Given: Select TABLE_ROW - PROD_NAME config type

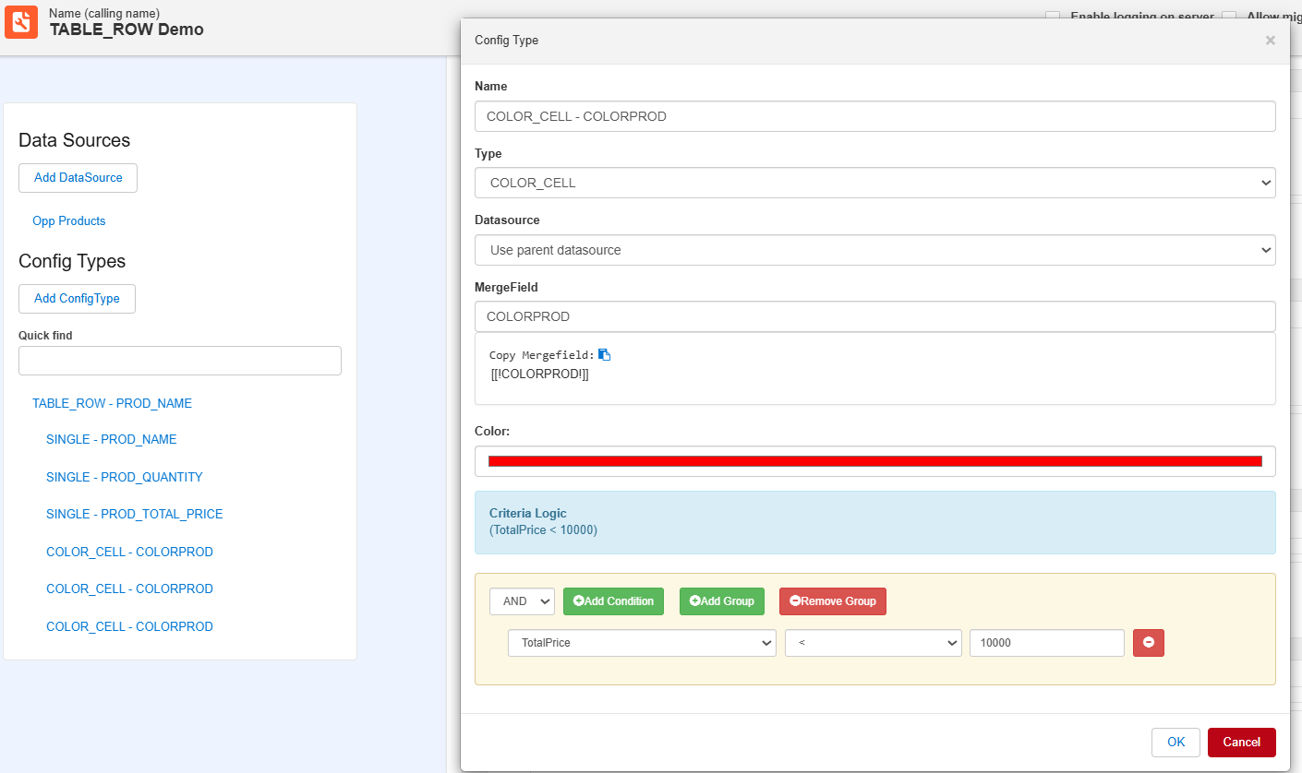Looking at the screenshot, I should (x=112, y=403).
